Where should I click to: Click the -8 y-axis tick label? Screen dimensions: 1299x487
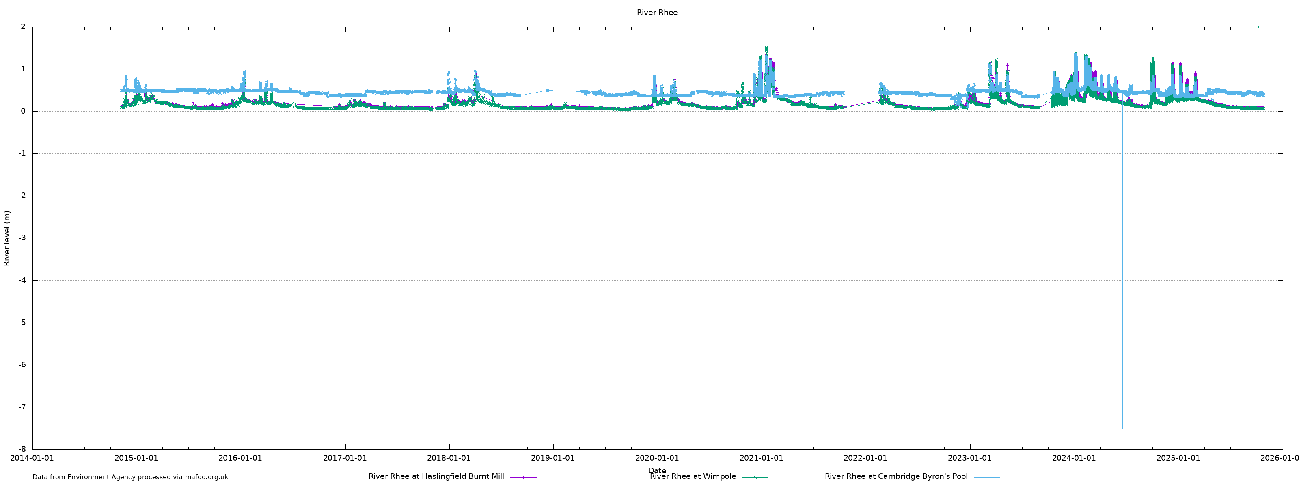point(22,449)
